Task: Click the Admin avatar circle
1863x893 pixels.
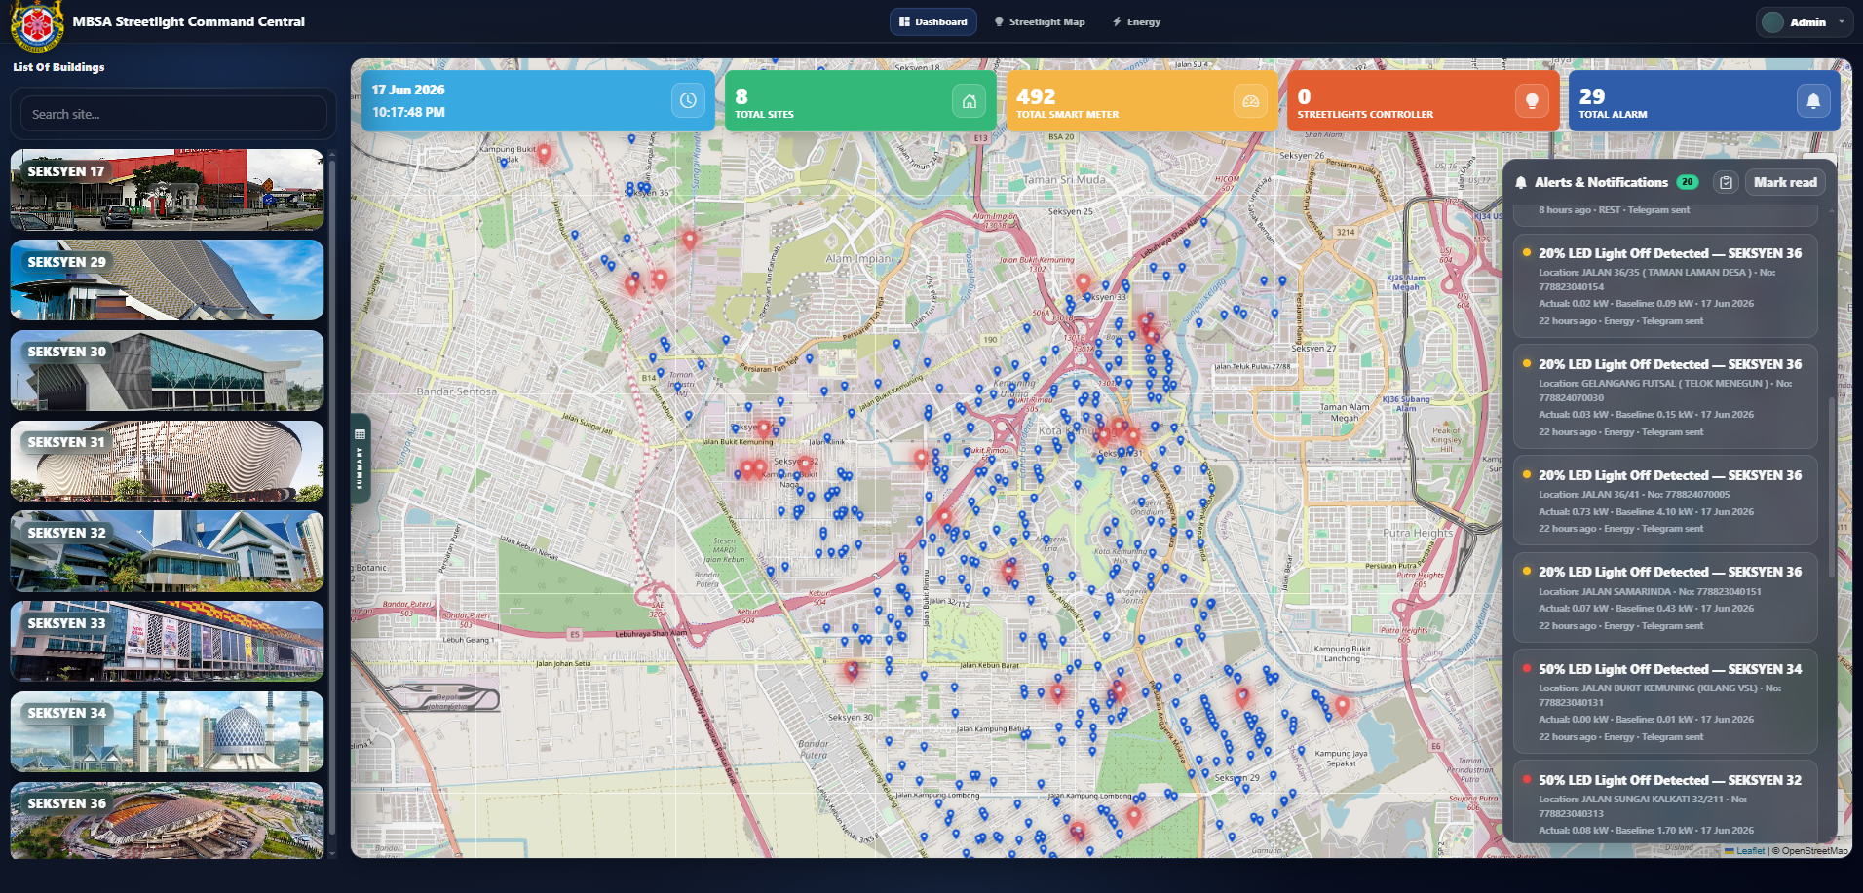Action: tap(1772, 21)
